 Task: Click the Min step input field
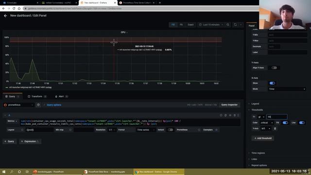tap(83, 130)
